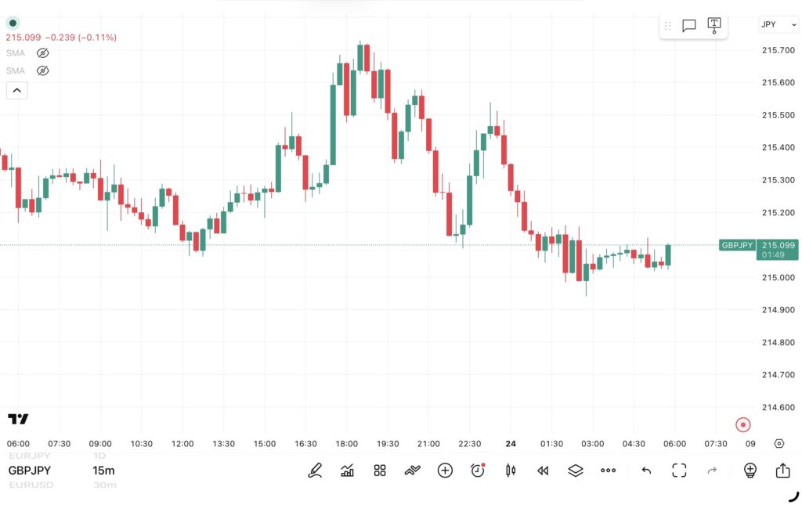Add a text note with the T icon
This screenshot has width=802, height=505.
(713, 25)
